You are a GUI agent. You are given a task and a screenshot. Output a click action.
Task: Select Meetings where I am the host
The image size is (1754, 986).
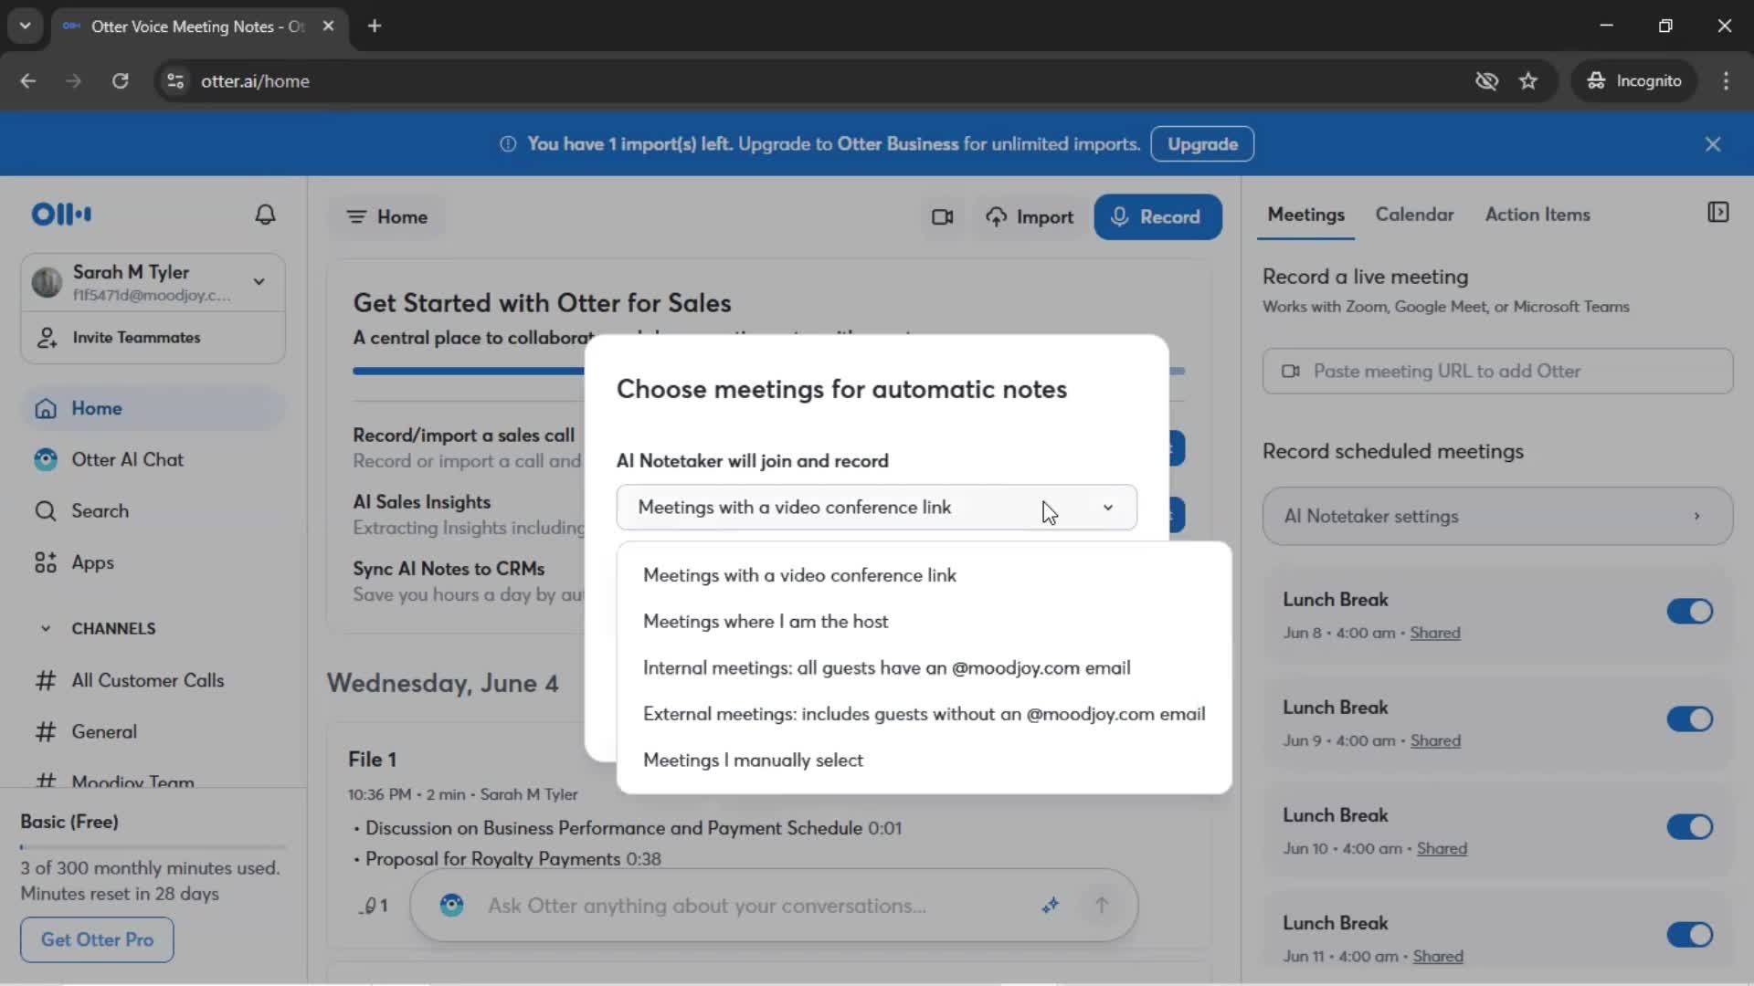[924, 622]
